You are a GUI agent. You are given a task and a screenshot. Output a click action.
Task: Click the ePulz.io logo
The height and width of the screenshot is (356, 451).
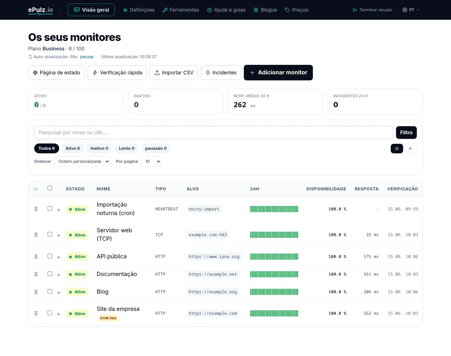coord(41,10)
